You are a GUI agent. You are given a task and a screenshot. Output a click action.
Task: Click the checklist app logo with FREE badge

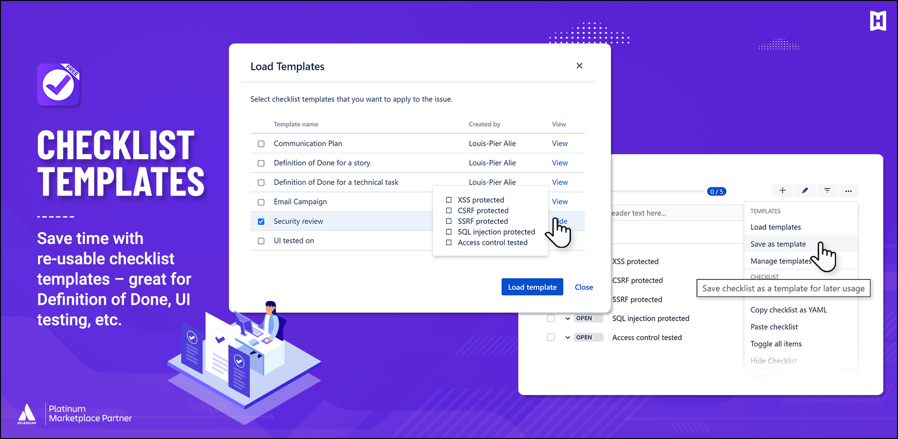pyautogui.click(x=58, y=84)
